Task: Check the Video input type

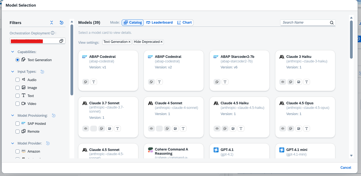Action: point(18,104)
